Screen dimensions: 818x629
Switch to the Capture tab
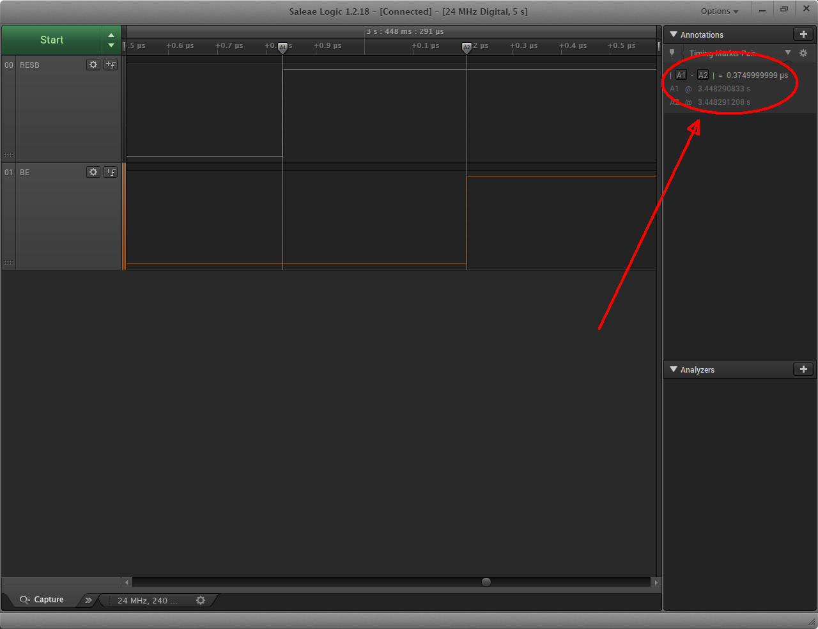[x=42, y=600]
